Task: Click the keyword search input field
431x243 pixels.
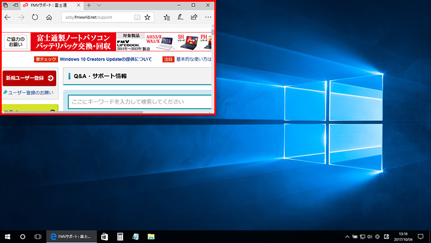Action: (138, 102)
